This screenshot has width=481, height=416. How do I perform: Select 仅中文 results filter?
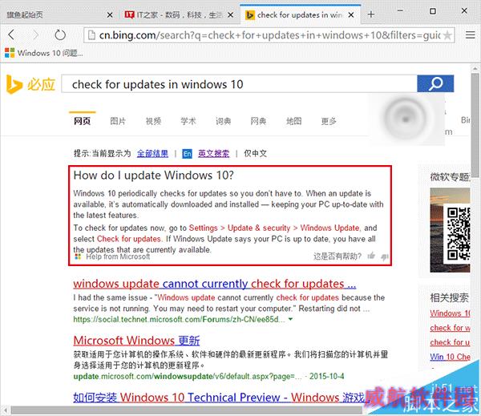click(255, 153)
